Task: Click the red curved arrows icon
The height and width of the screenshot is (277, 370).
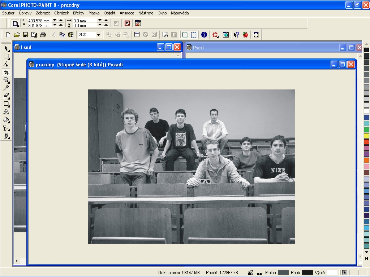Action: (215, 35)
